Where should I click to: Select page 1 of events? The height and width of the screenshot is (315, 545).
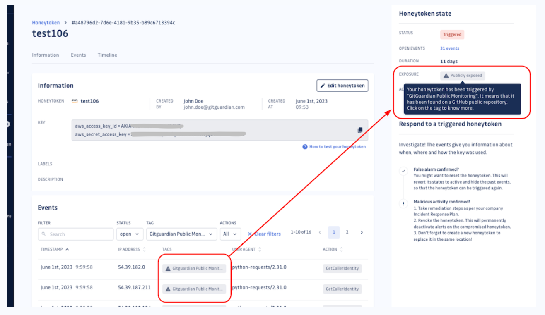point(334,232)
